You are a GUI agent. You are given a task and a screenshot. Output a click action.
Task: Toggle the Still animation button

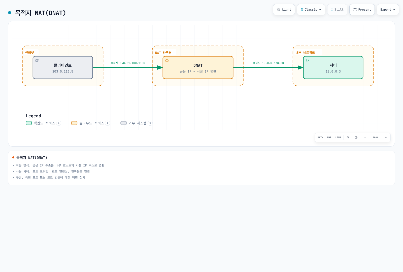pos(337,10)
